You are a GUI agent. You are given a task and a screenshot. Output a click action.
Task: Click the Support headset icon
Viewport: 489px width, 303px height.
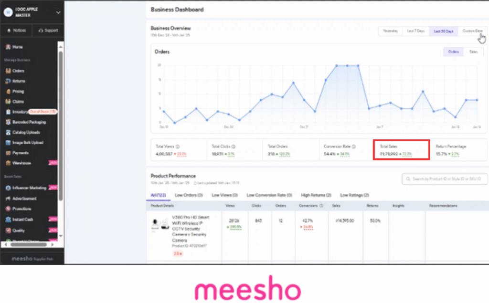click(x=41, y=31)
